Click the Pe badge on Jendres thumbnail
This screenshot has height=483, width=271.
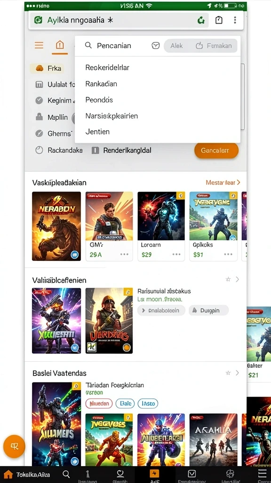(x=92, y=347)
